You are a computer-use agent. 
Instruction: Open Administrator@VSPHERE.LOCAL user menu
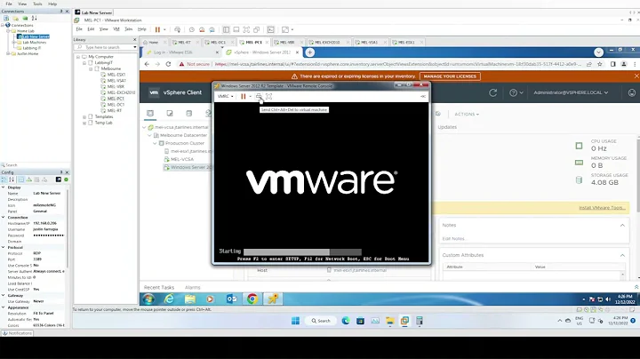571,92
